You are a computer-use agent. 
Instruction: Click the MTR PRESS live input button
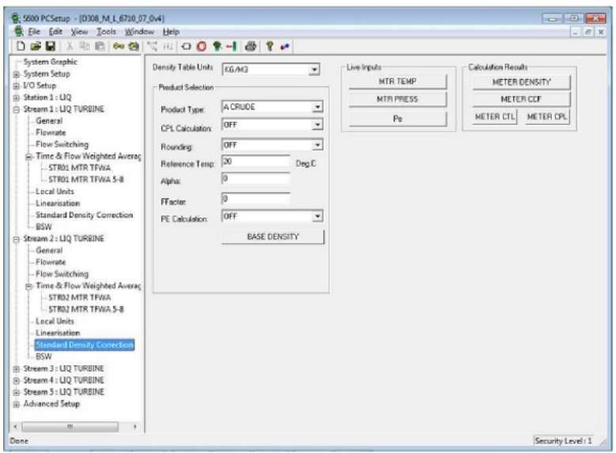(398, 99)
